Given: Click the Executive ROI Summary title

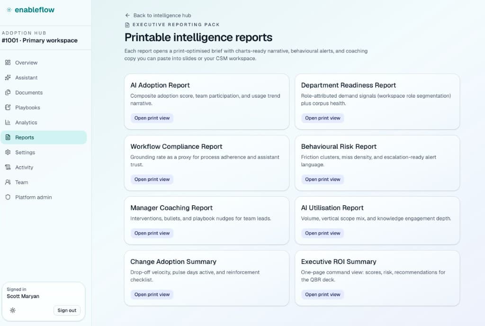Looking at the screenshot, I should pyautogui.click(x=339, y=262).
